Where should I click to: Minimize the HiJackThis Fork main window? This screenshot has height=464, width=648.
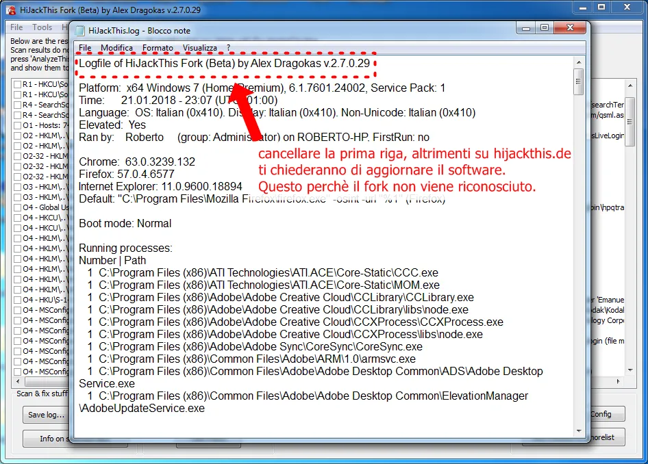click(583, 8)
